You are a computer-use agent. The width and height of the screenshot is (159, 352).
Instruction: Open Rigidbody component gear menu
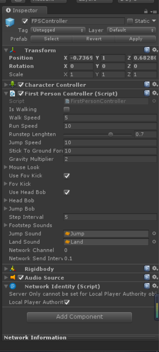pyautogui.click(x=155, y=268)
